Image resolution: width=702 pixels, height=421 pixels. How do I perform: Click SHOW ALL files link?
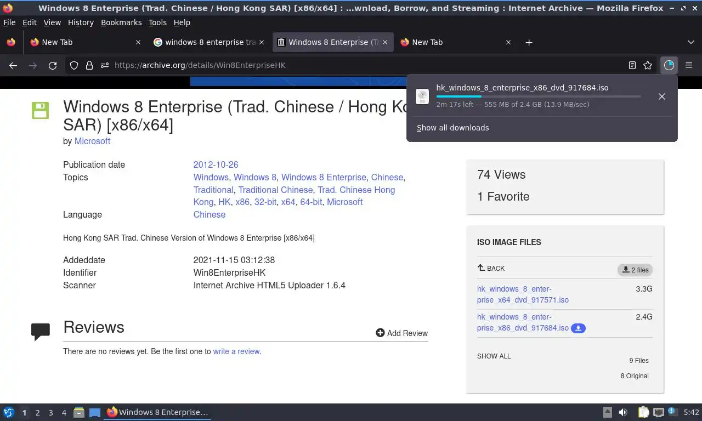tap(494, 356)
